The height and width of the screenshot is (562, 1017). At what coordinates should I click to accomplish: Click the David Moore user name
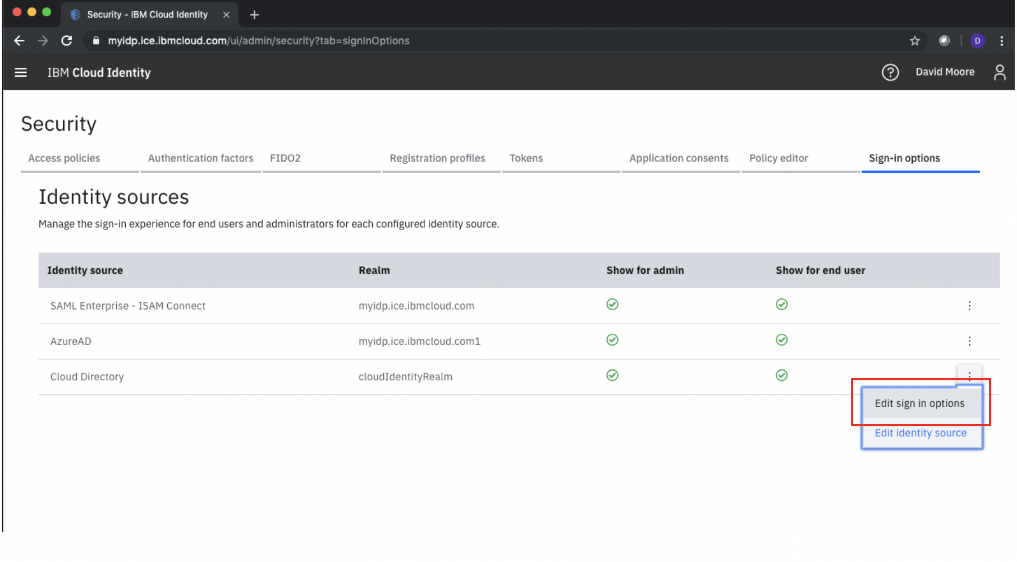coord(945,72)
